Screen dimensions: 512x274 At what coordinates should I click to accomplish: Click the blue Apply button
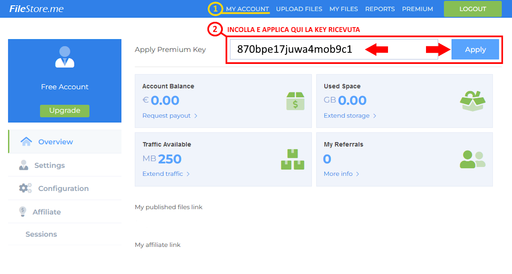[475, 50]
